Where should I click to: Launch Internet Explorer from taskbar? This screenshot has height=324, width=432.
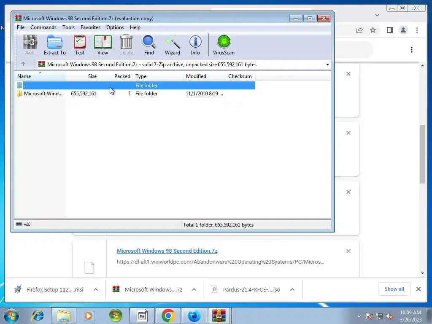click(38, 316)
